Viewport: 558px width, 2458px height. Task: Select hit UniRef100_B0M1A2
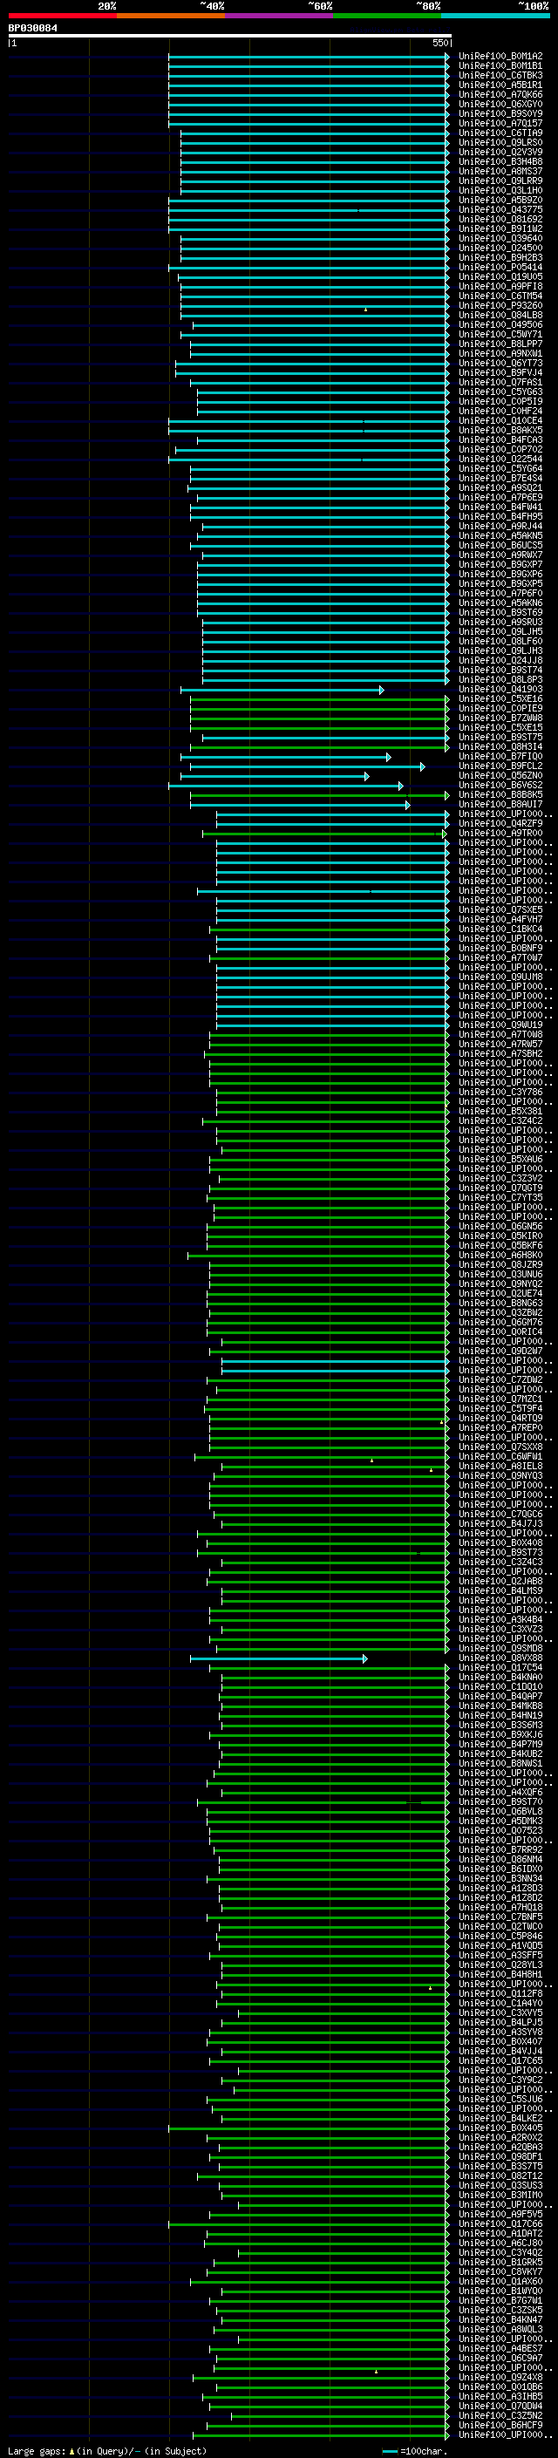point(500,57)
